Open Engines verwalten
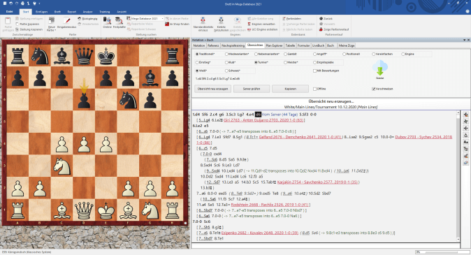 [261, 24]
